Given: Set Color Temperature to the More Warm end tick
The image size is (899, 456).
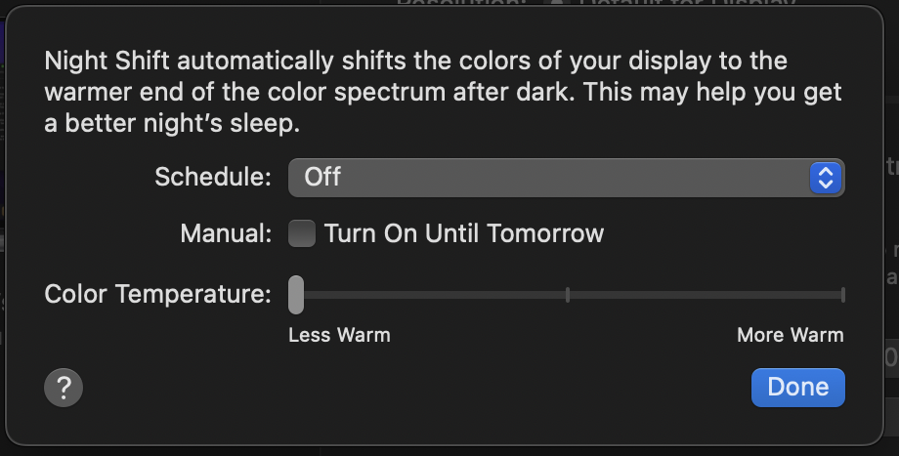Looking at the screenshot, I should [x=842, y=295].
